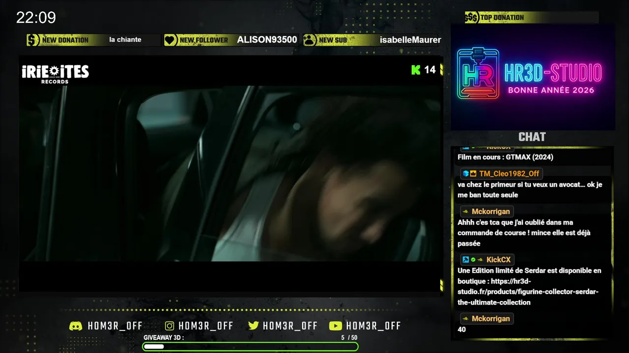
Task: Click the viewer count 14
Action: click(x=430, y=70)
